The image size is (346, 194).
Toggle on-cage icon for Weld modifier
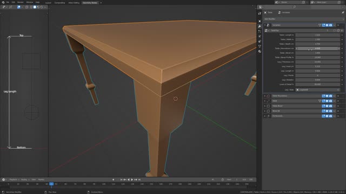[x=320, y=101]
